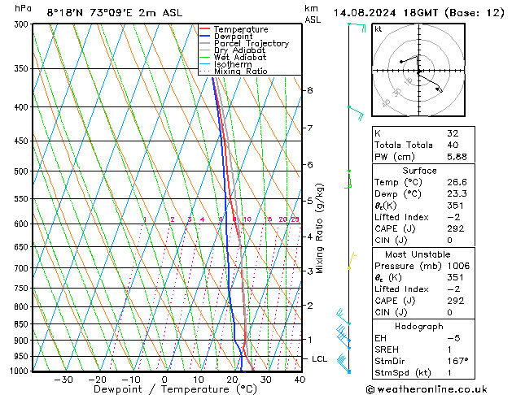
Task: Click the precipitable water value "5.88"
Action: pos(457,157)
